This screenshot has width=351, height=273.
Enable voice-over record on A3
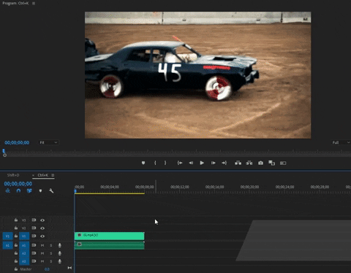(60, 261)
